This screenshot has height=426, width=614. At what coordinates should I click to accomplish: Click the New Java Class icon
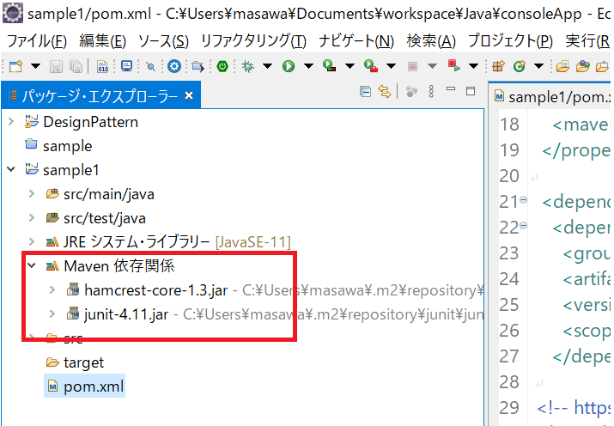pyautogui.click(x=520, y=66)
